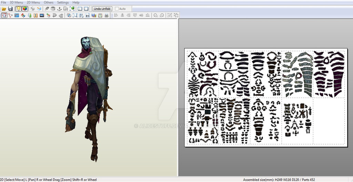The width and height of the screenshot is (353, 182).
Task: Click the second rotate 90 degrees icon
Action: [162, 15]
